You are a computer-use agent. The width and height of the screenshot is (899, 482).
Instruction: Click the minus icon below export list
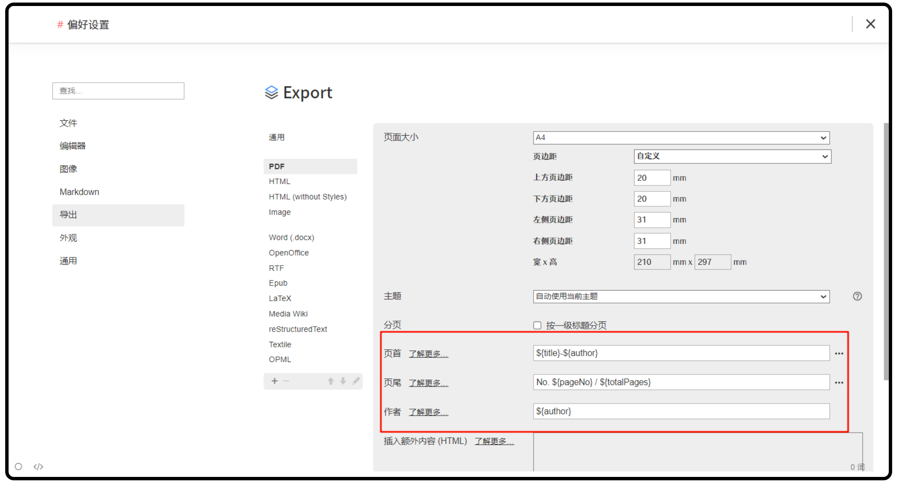286,381
